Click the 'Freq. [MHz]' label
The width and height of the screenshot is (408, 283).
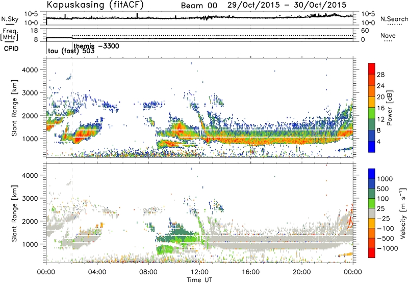(10, 35)
